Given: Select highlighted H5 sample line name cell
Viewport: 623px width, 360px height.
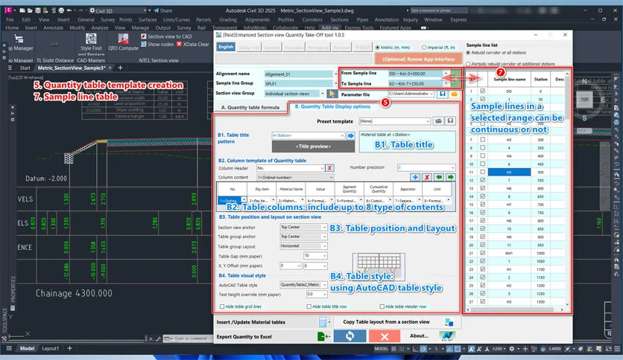Looking at the screenshot, I should click(509, 172).
